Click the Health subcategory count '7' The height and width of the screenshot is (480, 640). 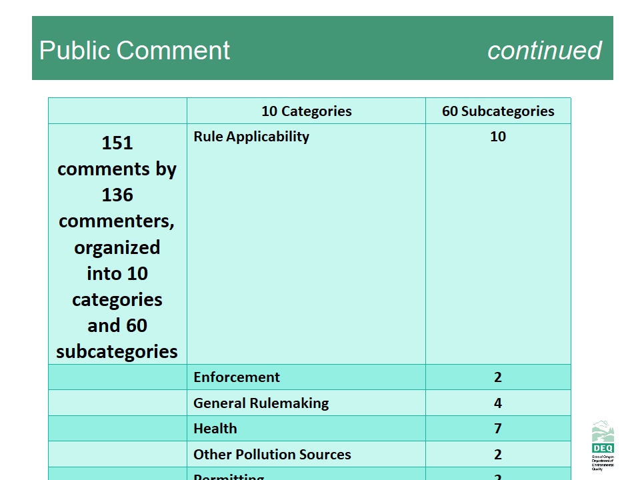point(498,429)
